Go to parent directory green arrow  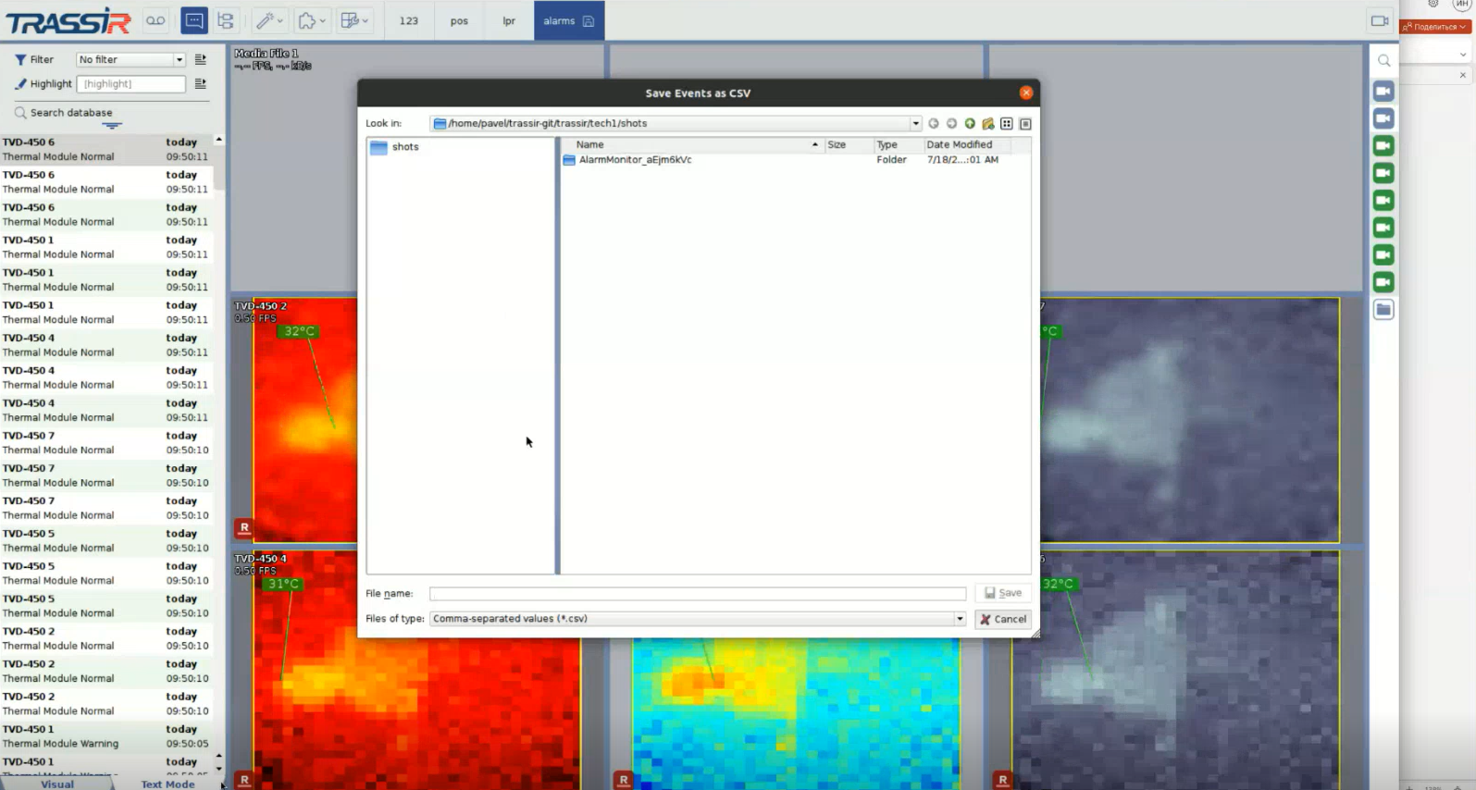[x=970, y=123]
